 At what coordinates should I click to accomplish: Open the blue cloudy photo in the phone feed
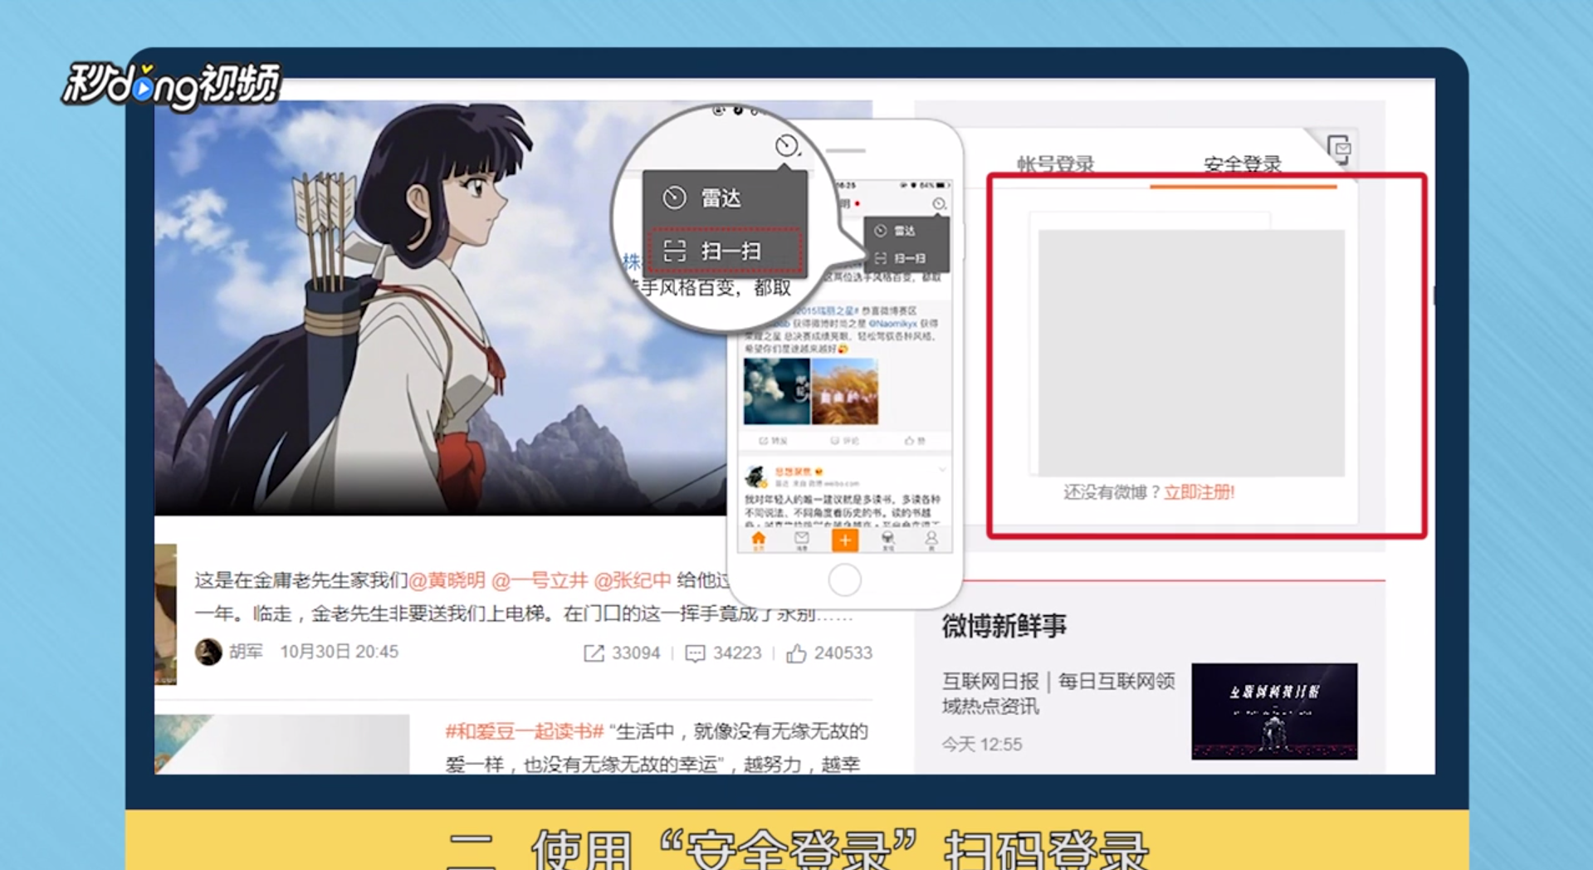pyautogui.click(x=776, y=391)
